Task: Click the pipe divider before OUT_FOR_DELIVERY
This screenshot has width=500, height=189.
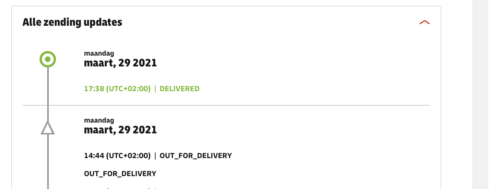Action: [x=155, y=156]
